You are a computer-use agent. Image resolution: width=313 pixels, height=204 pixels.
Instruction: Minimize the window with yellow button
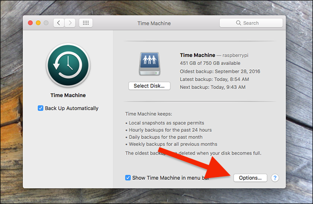coord(38,23)
